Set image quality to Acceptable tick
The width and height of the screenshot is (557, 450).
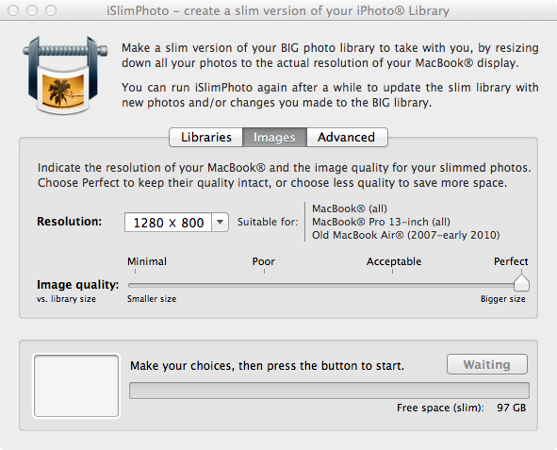point(392,272)
